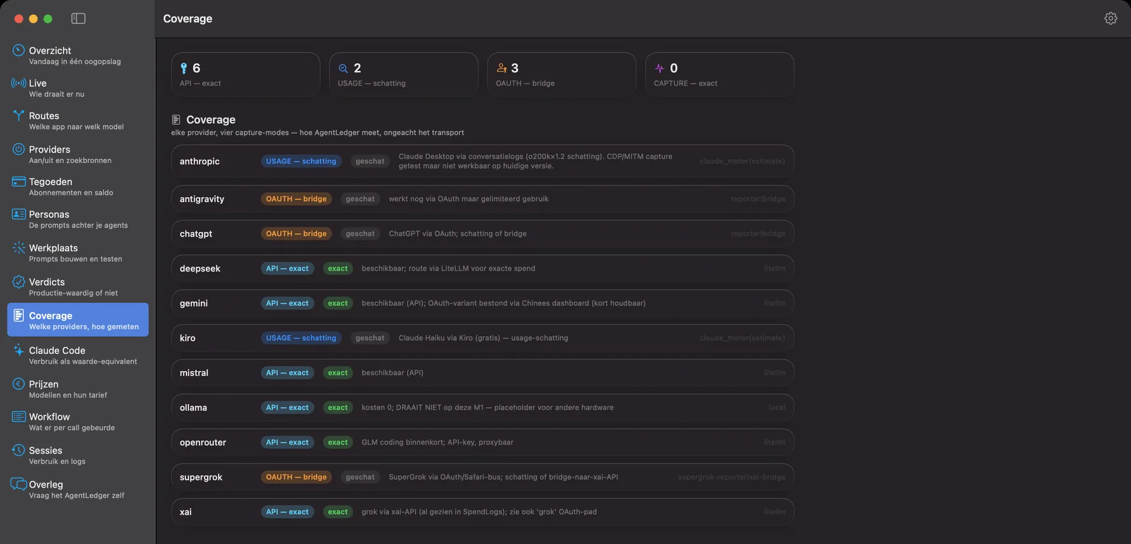Select the kiro provider name
Screen dimensions: 1131x544
point(188,338)
